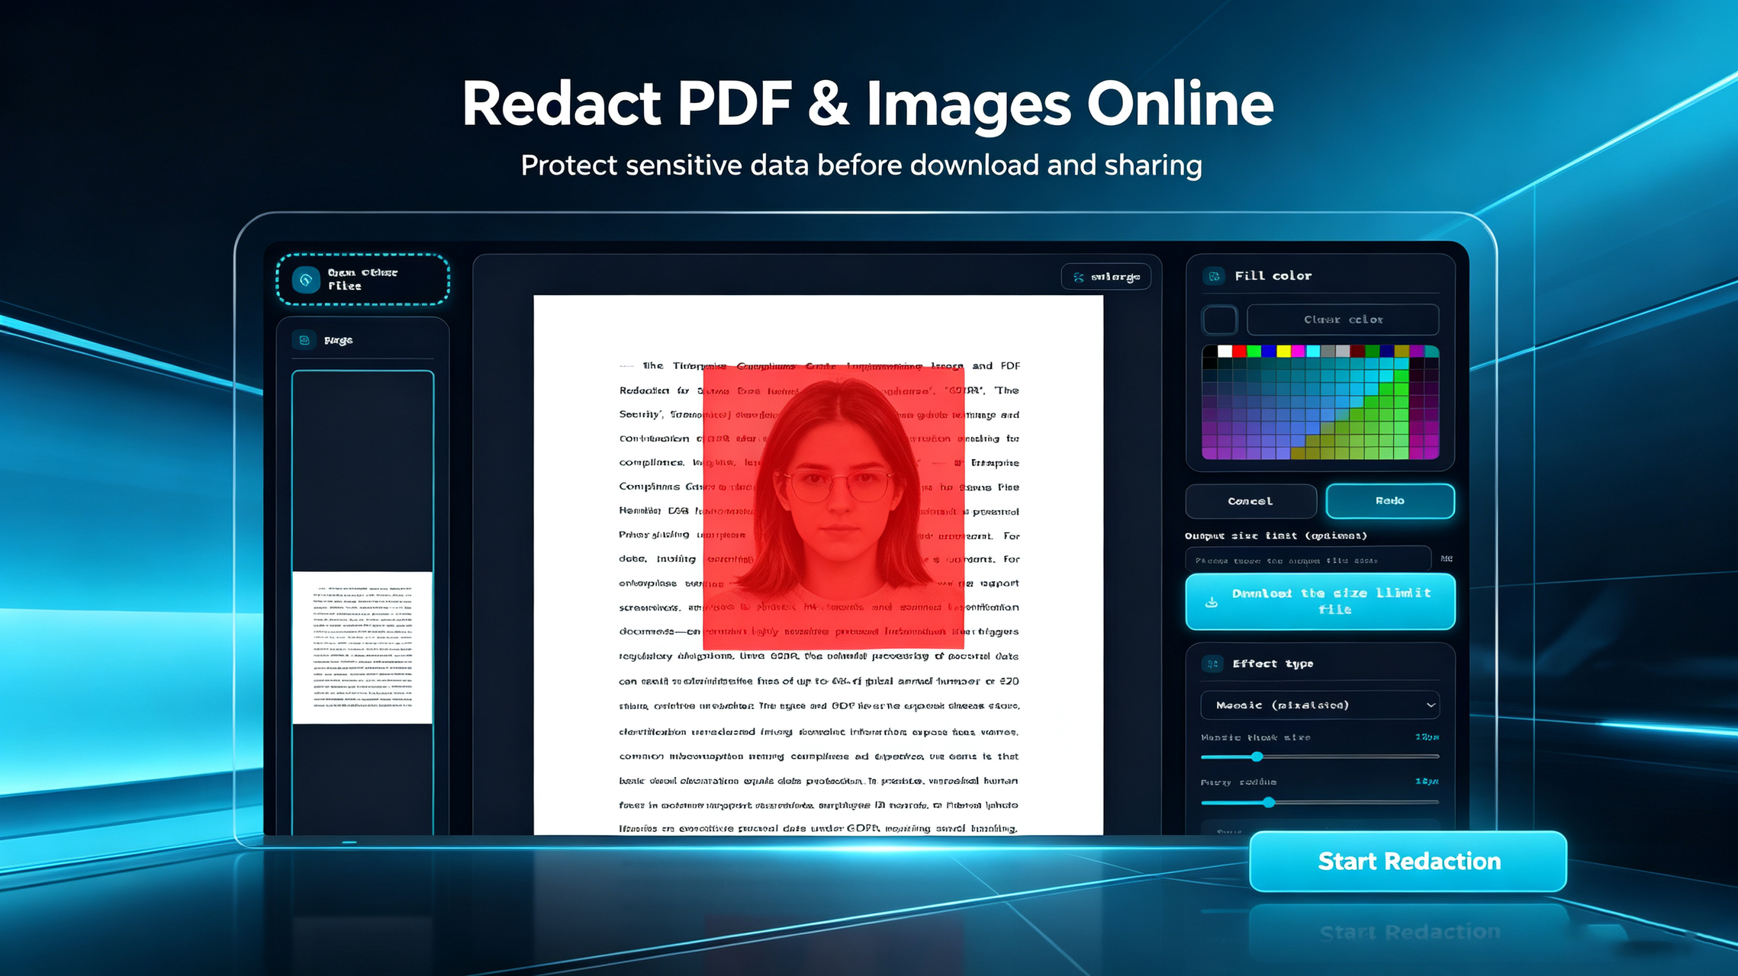The image size is (1738, 976).
Task: Pick the light silver swatch in top row
Action: tap(1343, 352)
